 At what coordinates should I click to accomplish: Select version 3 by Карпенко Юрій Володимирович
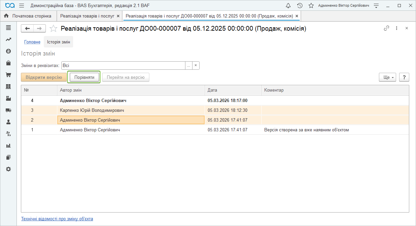point(92,110)
